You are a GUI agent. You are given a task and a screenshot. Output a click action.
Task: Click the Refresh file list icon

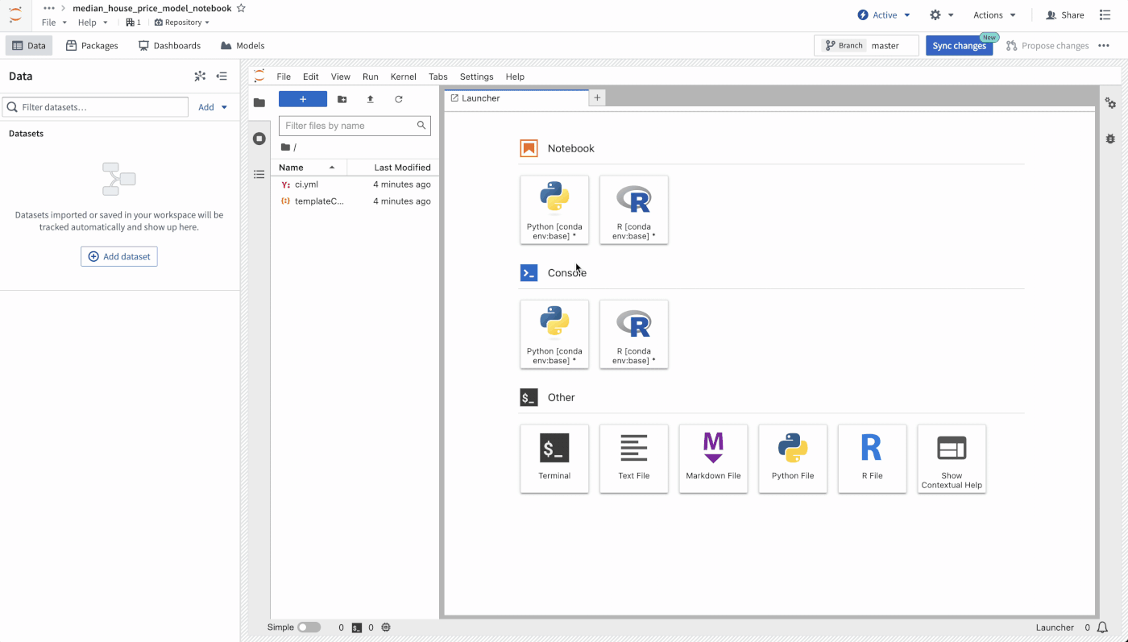tap(399, 99)
